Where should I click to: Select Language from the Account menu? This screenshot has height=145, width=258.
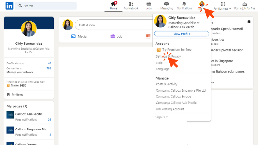[163, 69]
